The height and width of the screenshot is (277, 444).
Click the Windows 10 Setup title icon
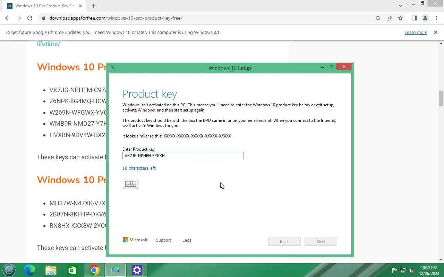(x=112, y=68)
